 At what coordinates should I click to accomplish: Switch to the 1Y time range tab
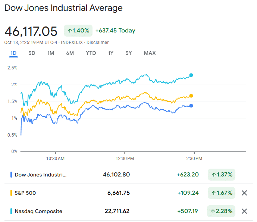[x=111, y=53]
